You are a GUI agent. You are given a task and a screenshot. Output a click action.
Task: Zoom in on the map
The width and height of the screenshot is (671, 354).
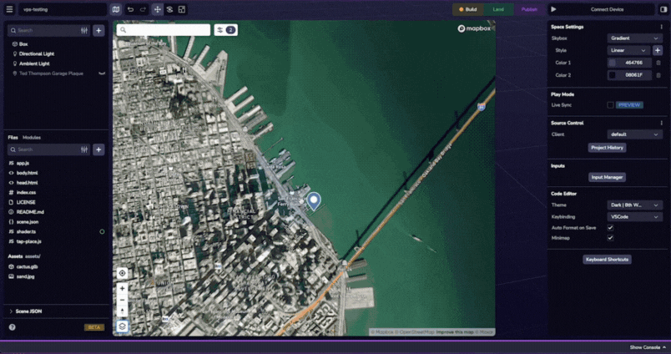[x=122, y=288]
